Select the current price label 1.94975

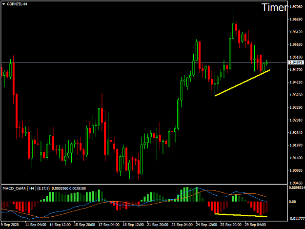296,62
